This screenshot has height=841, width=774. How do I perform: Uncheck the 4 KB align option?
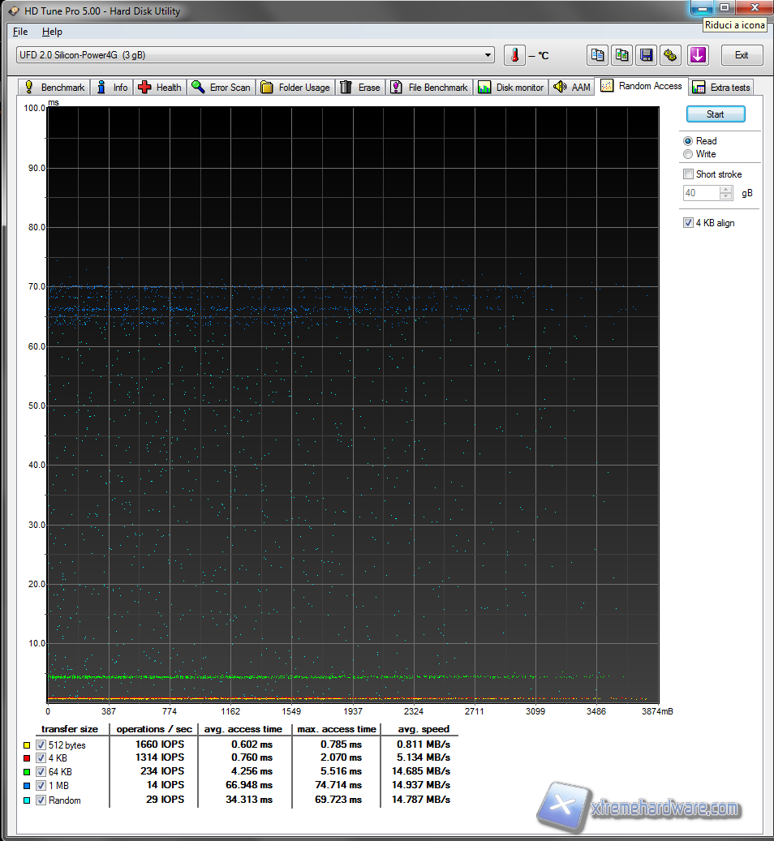(688, 223)
